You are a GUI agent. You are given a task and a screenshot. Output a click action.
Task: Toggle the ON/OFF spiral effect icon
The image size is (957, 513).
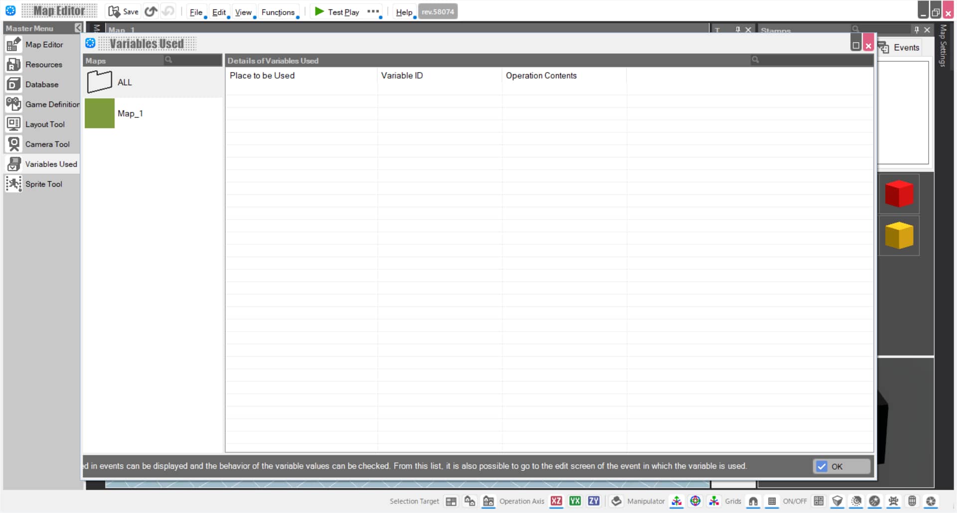[856, 502]
